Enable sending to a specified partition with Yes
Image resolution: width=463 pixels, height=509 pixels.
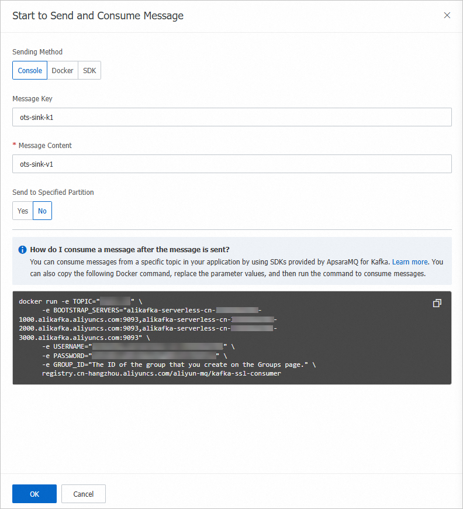[23, 211]
